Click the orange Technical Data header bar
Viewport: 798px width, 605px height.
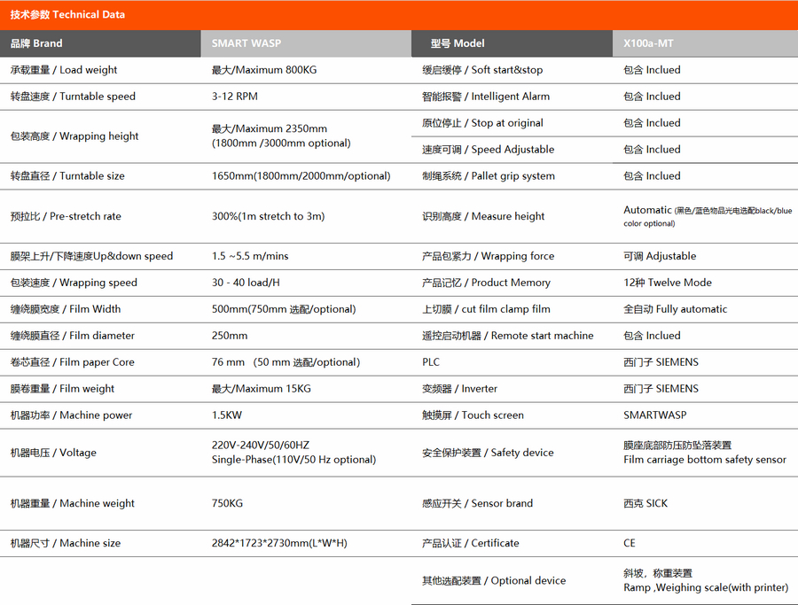[x=399, y=14]
